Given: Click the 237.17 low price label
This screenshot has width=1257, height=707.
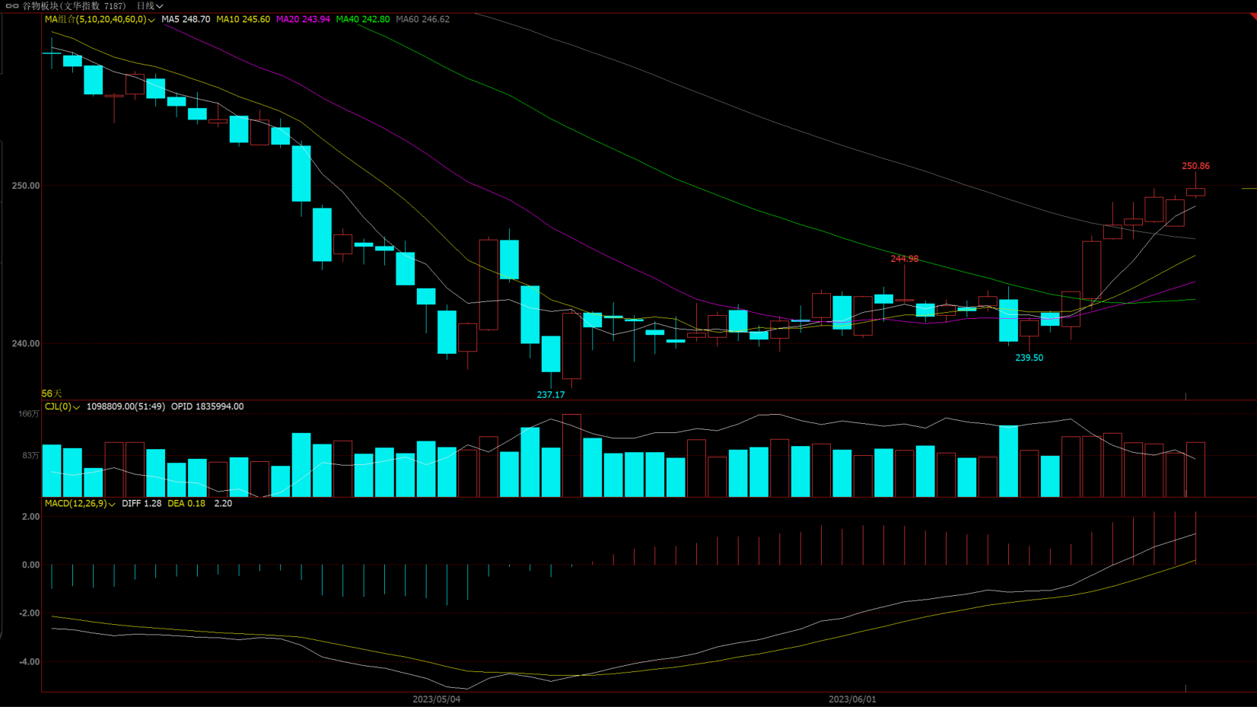Looking at the screenshot, I should coord(551,395).
